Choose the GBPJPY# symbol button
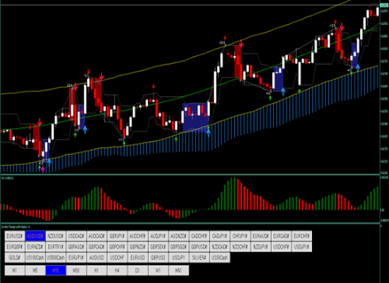The width and height of the screenshot is (389, 283). 117,236
